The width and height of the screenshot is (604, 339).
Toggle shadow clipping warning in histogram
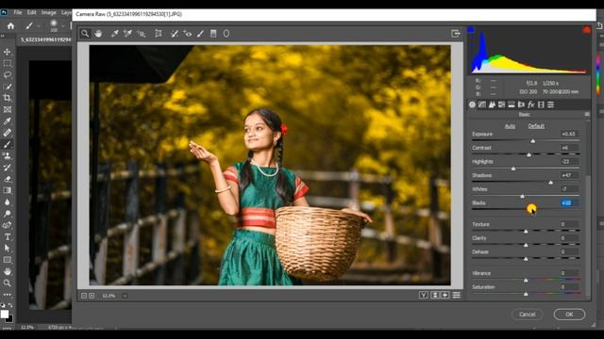coord(471,29)
